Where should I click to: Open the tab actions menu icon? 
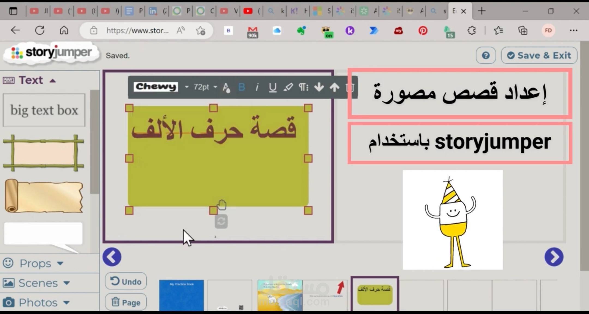[x=13, y=11]
